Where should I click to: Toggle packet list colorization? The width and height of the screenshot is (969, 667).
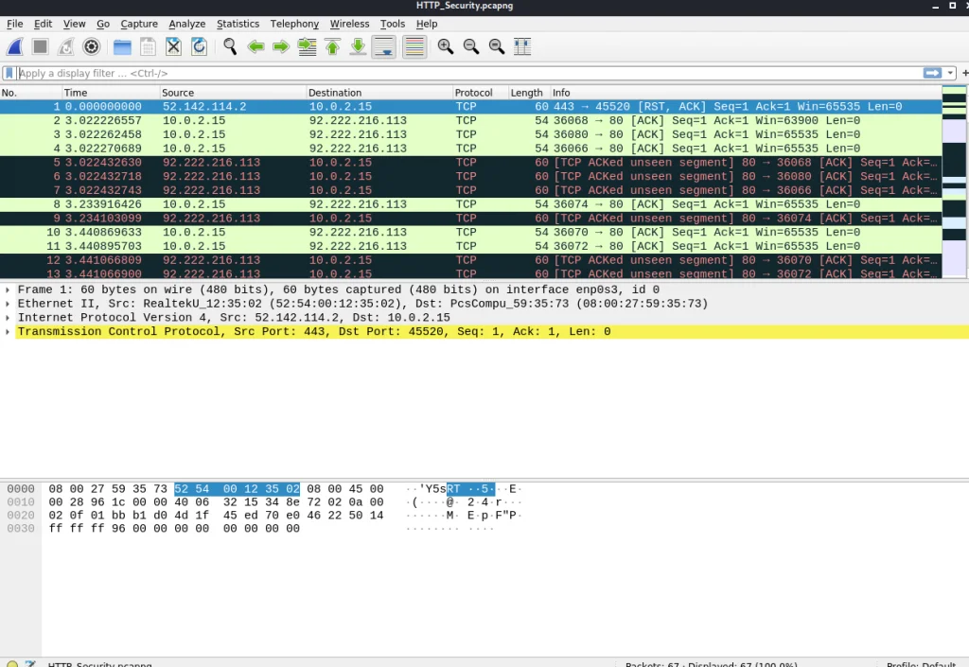[414, 46]
